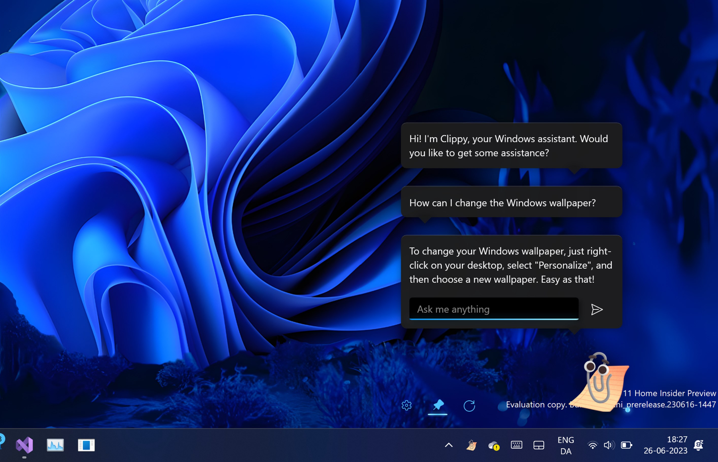This screenshot has width=718, height=462.
Task: Open the blue window app on taskbar
Action: pos(86,445)
